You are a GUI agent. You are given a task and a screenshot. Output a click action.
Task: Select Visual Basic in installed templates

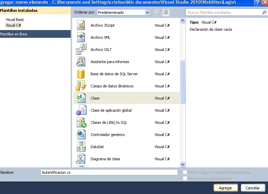coord(15,20)
